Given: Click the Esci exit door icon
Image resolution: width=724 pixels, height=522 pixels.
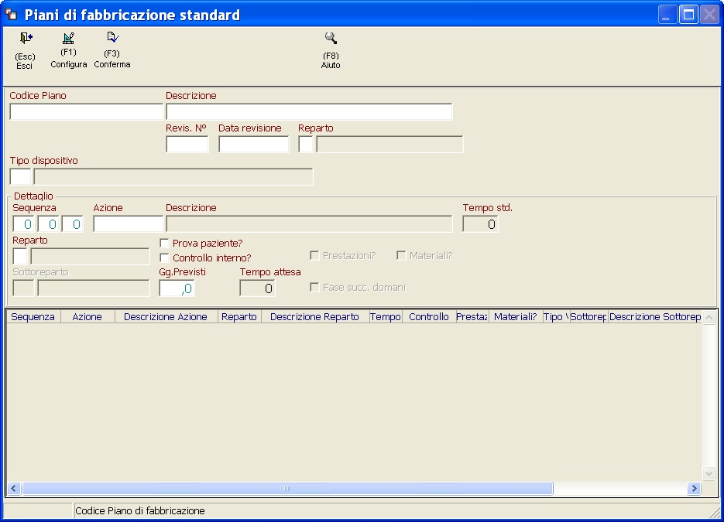Looking at the screenshot, I should [x=26, y=38].
